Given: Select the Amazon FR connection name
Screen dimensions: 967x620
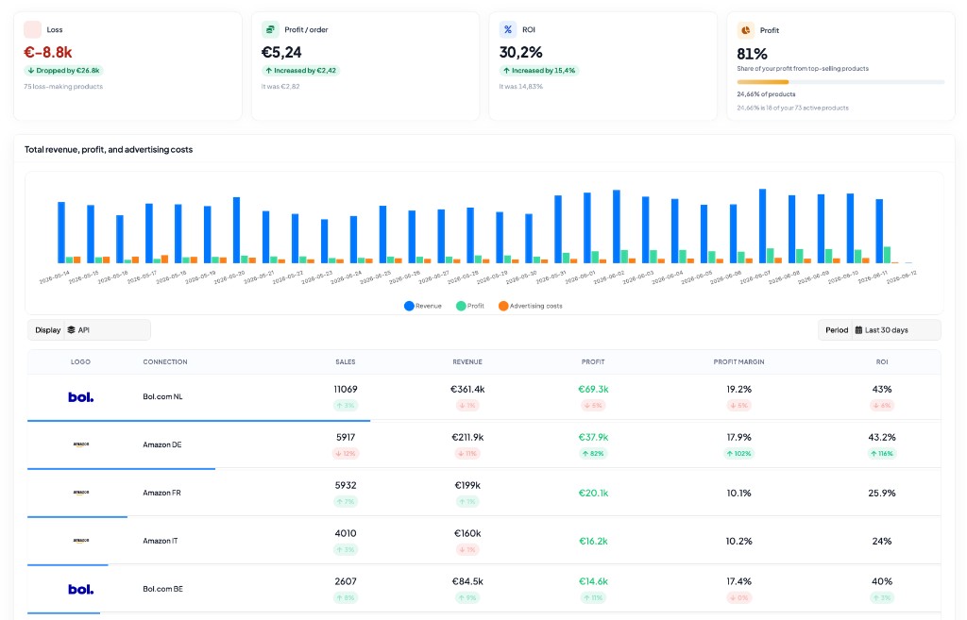Looking at the screenshot, I should tap(161, 493).
